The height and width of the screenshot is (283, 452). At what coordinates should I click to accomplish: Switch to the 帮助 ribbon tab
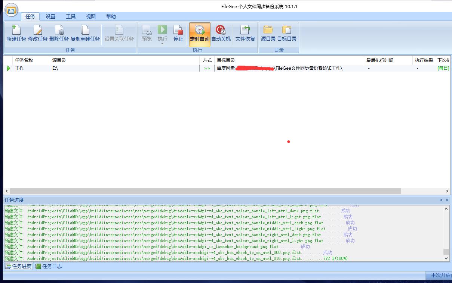pos(111,16)
